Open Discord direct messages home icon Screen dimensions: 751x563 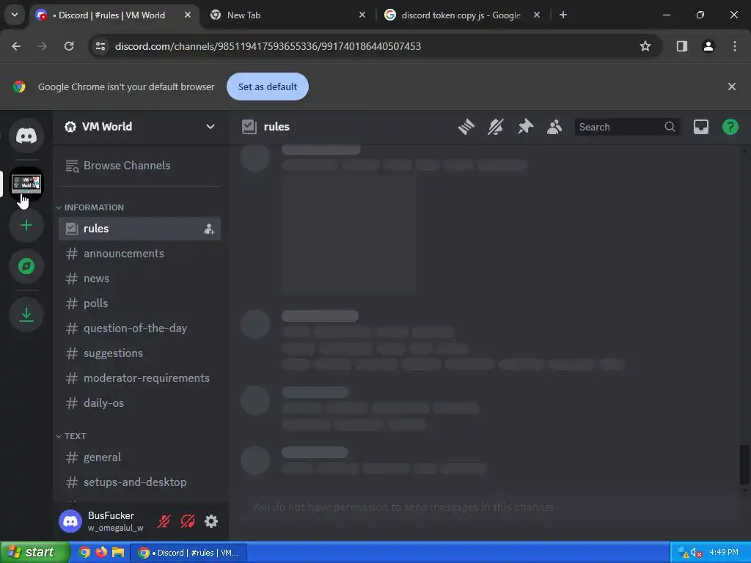[26, 136]
